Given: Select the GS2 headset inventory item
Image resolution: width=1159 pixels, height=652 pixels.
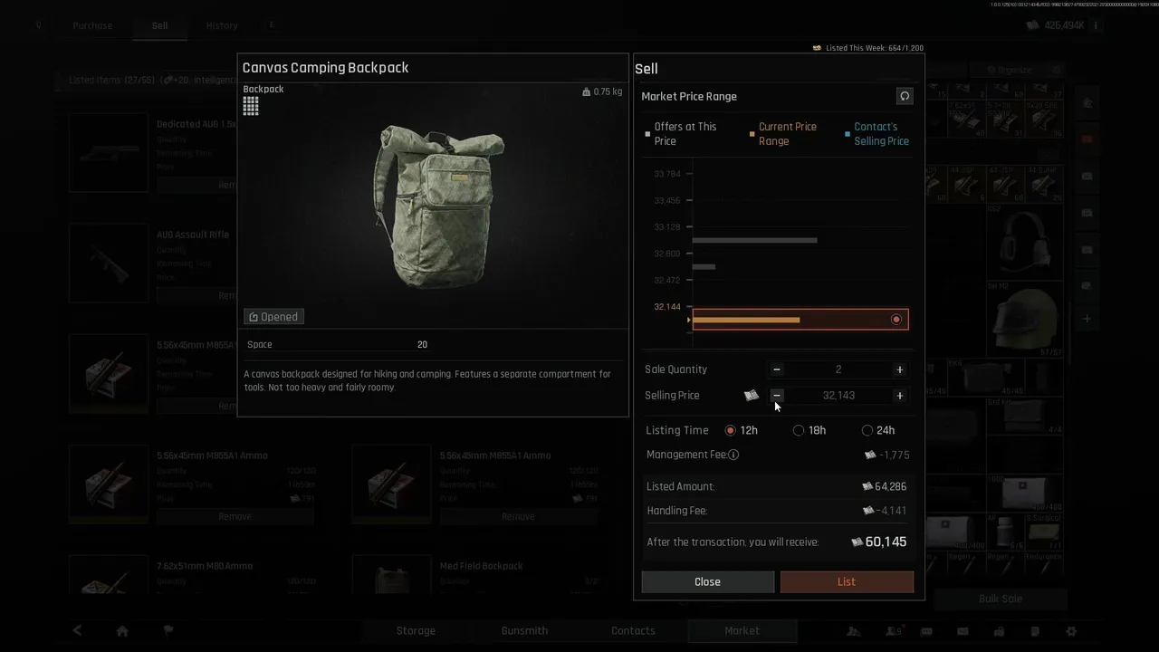Looking at the screenshot, I should [1025, 241].
